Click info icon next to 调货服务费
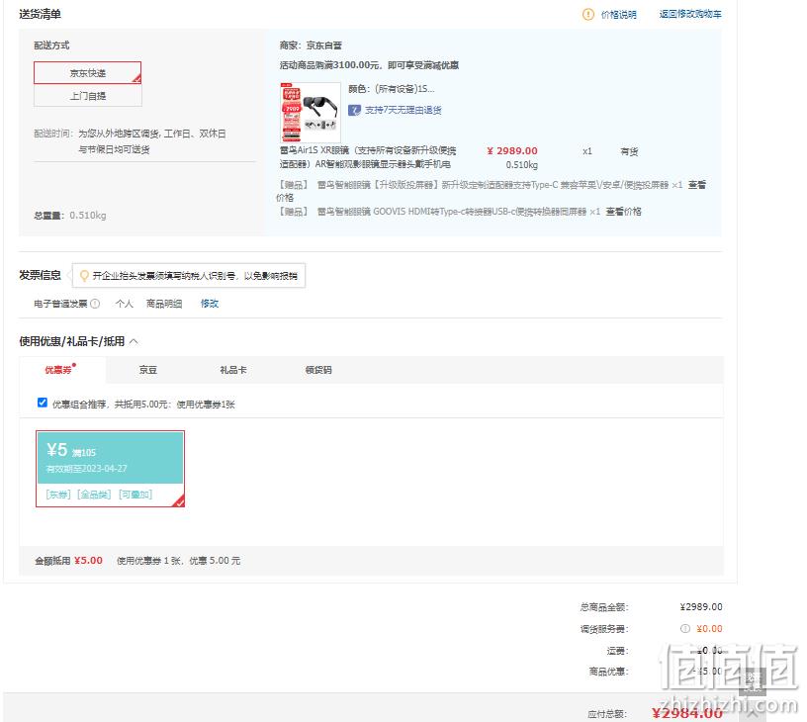The image size is (807, 722). (685, 629)
